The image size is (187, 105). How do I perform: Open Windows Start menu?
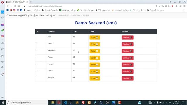pos(3,102)
